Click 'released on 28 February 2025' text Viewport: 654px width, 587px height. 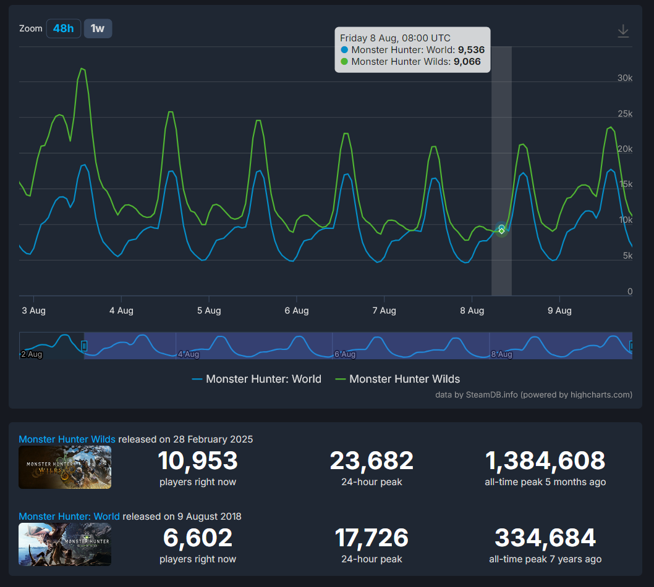tap(185, 439)
